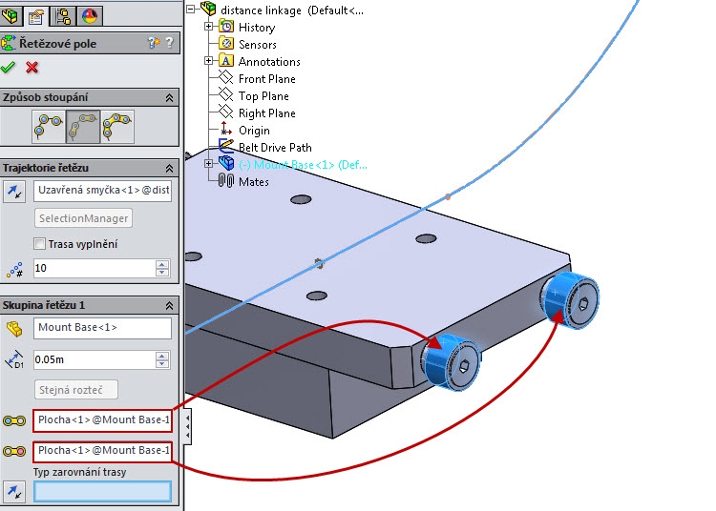
Task: Collapse the Trajektorie řetězu section
Action: pyautogui.click(x=169, y=168)
